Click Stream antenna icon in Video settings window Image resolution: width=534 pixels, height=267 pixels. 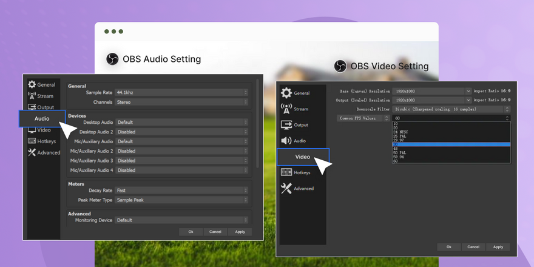coord(286,109)
